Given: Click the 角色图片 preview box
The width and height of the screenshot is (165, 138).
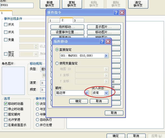Looking at the screenshot, I should point(13,81).
